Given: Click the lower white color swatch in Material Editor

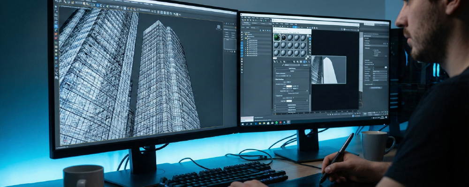Looking at the screenshot, I should [x=289, y=101].
